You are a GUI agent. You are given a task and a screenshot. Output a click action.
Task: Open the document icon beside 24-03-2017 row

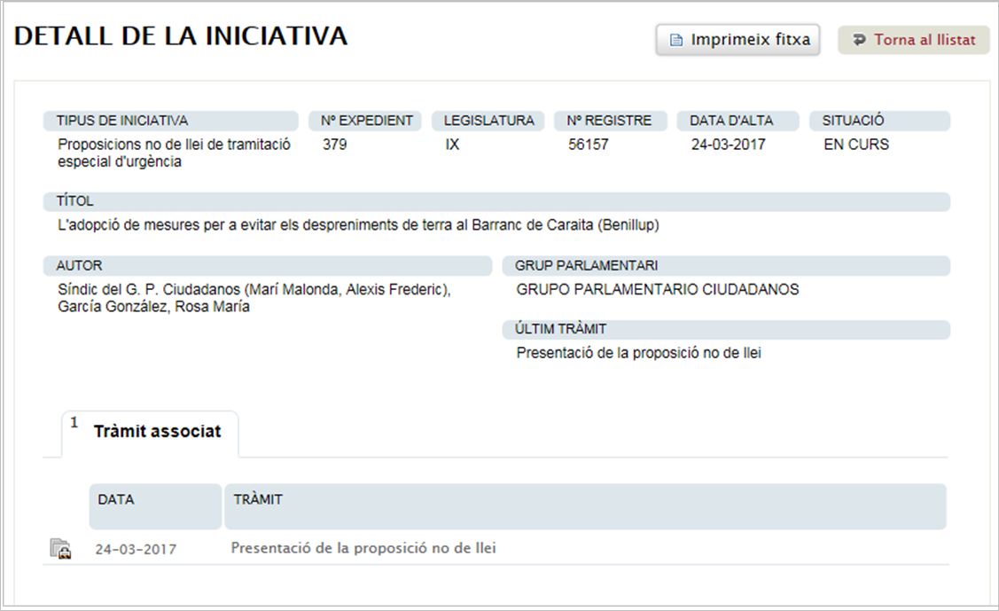(60, 549)
